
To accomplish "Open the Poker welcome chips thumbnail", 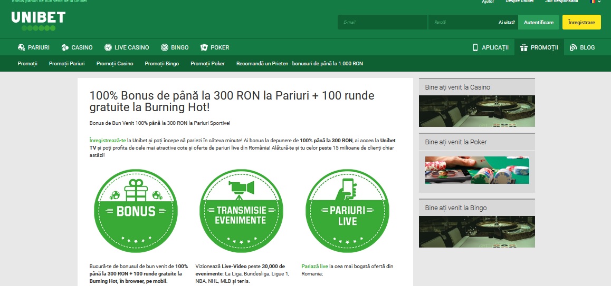I will [x=477, y=170].
